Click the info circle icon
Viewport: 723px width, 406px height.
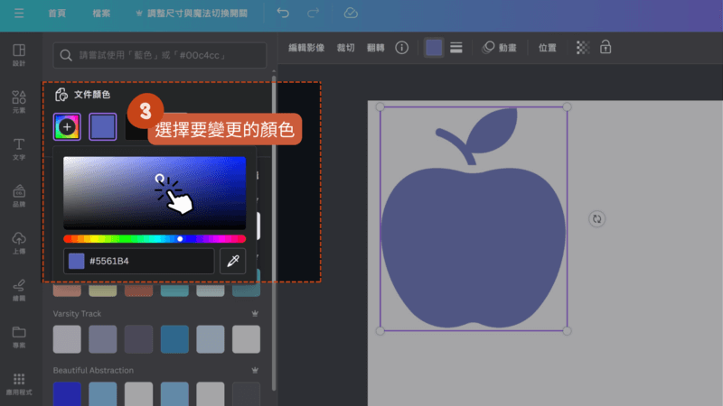(402, 48)
